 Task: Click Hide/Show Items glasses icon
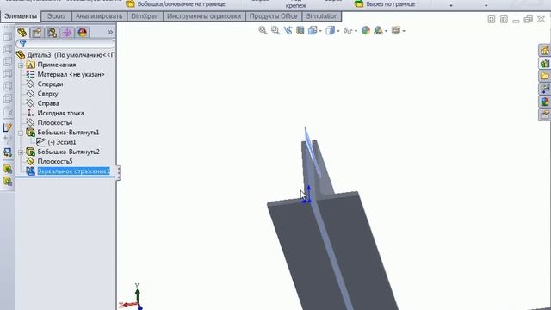[x=348, y=31]
